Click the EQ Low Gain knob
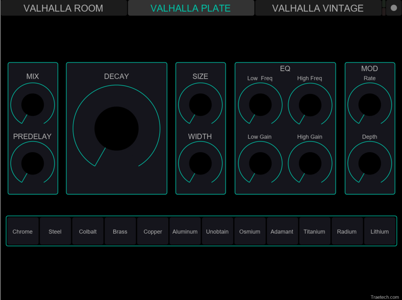Screen dimensions: 402x300 tap(260, 163)
